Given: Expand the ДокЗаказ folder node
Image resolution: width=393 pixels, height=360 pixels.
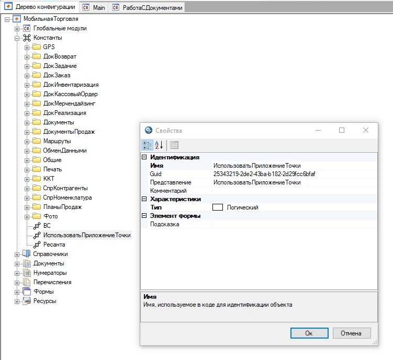Looking at the screenshot, I should pyautogui.click(x=27, y=75).
